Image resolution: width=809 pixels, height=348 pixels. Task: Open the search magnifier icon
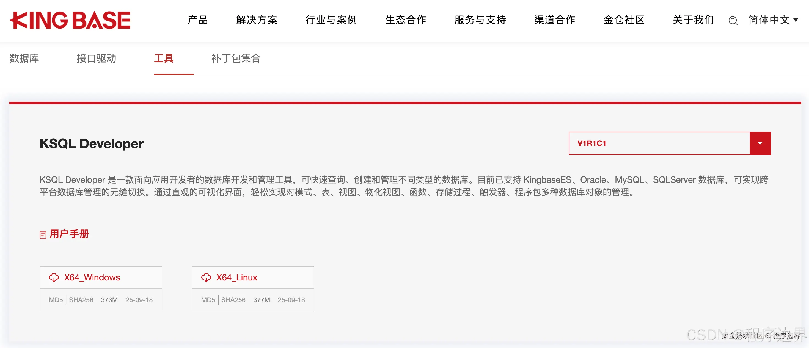click(733, 20)
